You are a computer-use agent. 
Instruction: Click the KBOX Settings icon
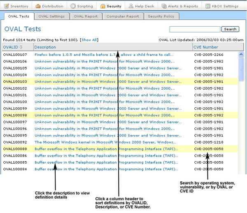tap(208, 6)
